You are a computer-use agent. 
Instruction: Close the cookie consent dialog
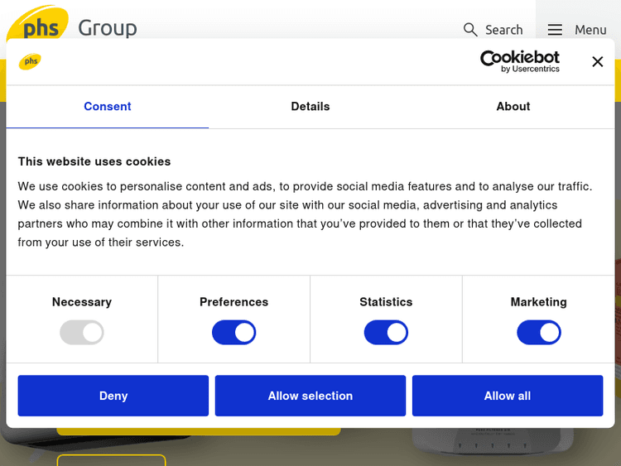pos(597,61)
